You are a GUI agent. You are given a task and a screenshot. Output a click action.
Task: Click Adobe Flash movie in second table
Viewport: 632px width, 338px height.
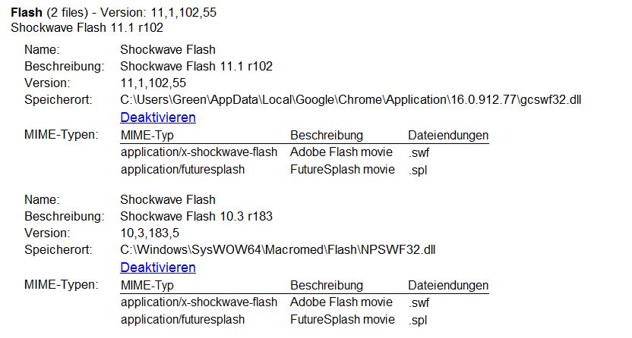click(341, 302)
